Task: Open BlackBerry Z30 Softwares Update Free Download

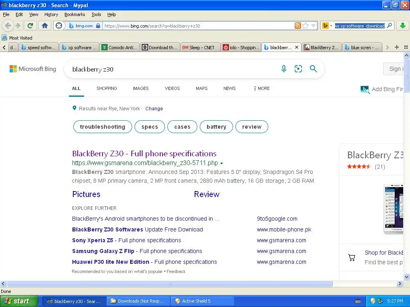Action: (x=138, y=229)
